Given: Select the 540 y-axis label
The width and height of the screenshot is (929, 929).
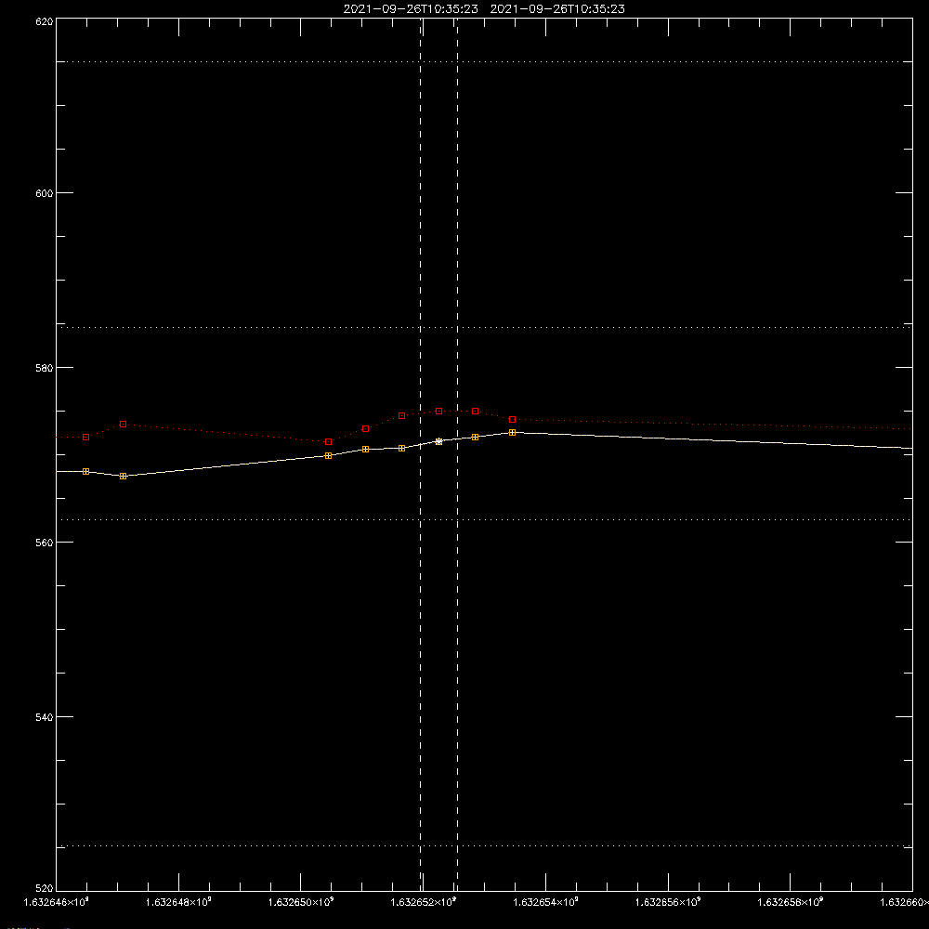Looking at the screenshot, I should point(45,717).
